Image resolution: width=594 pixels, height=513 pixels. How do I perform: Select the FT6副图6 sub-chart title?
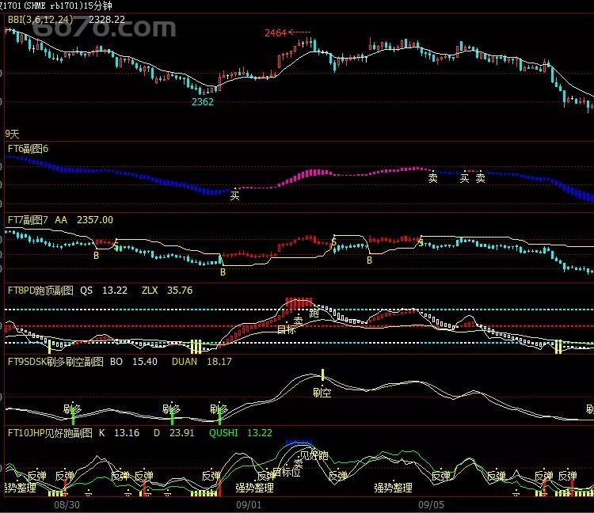click(28, 149)
